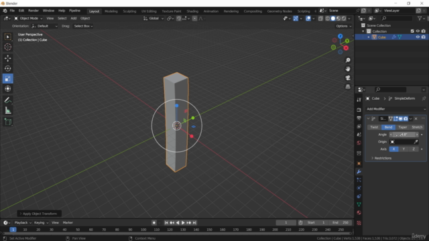Open the Add Modifier dropdown
Screen dimensions: 429x241
pyautogui.click(x=395, y=109)
